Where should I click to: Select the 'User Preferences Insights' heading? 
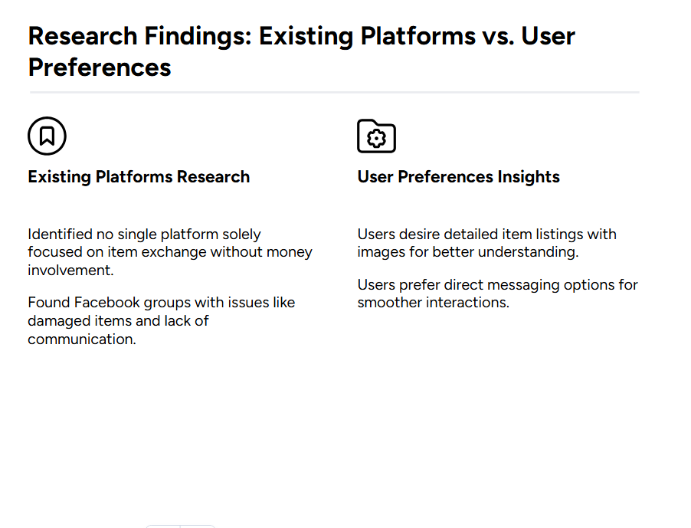point(458,177)
